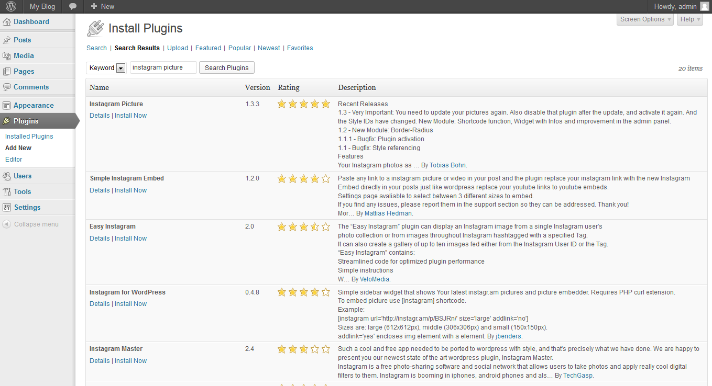This screenshot has height=386, width=712.
Task: Click the Media icon in sidebar
Action: click(x=7, y=56)
